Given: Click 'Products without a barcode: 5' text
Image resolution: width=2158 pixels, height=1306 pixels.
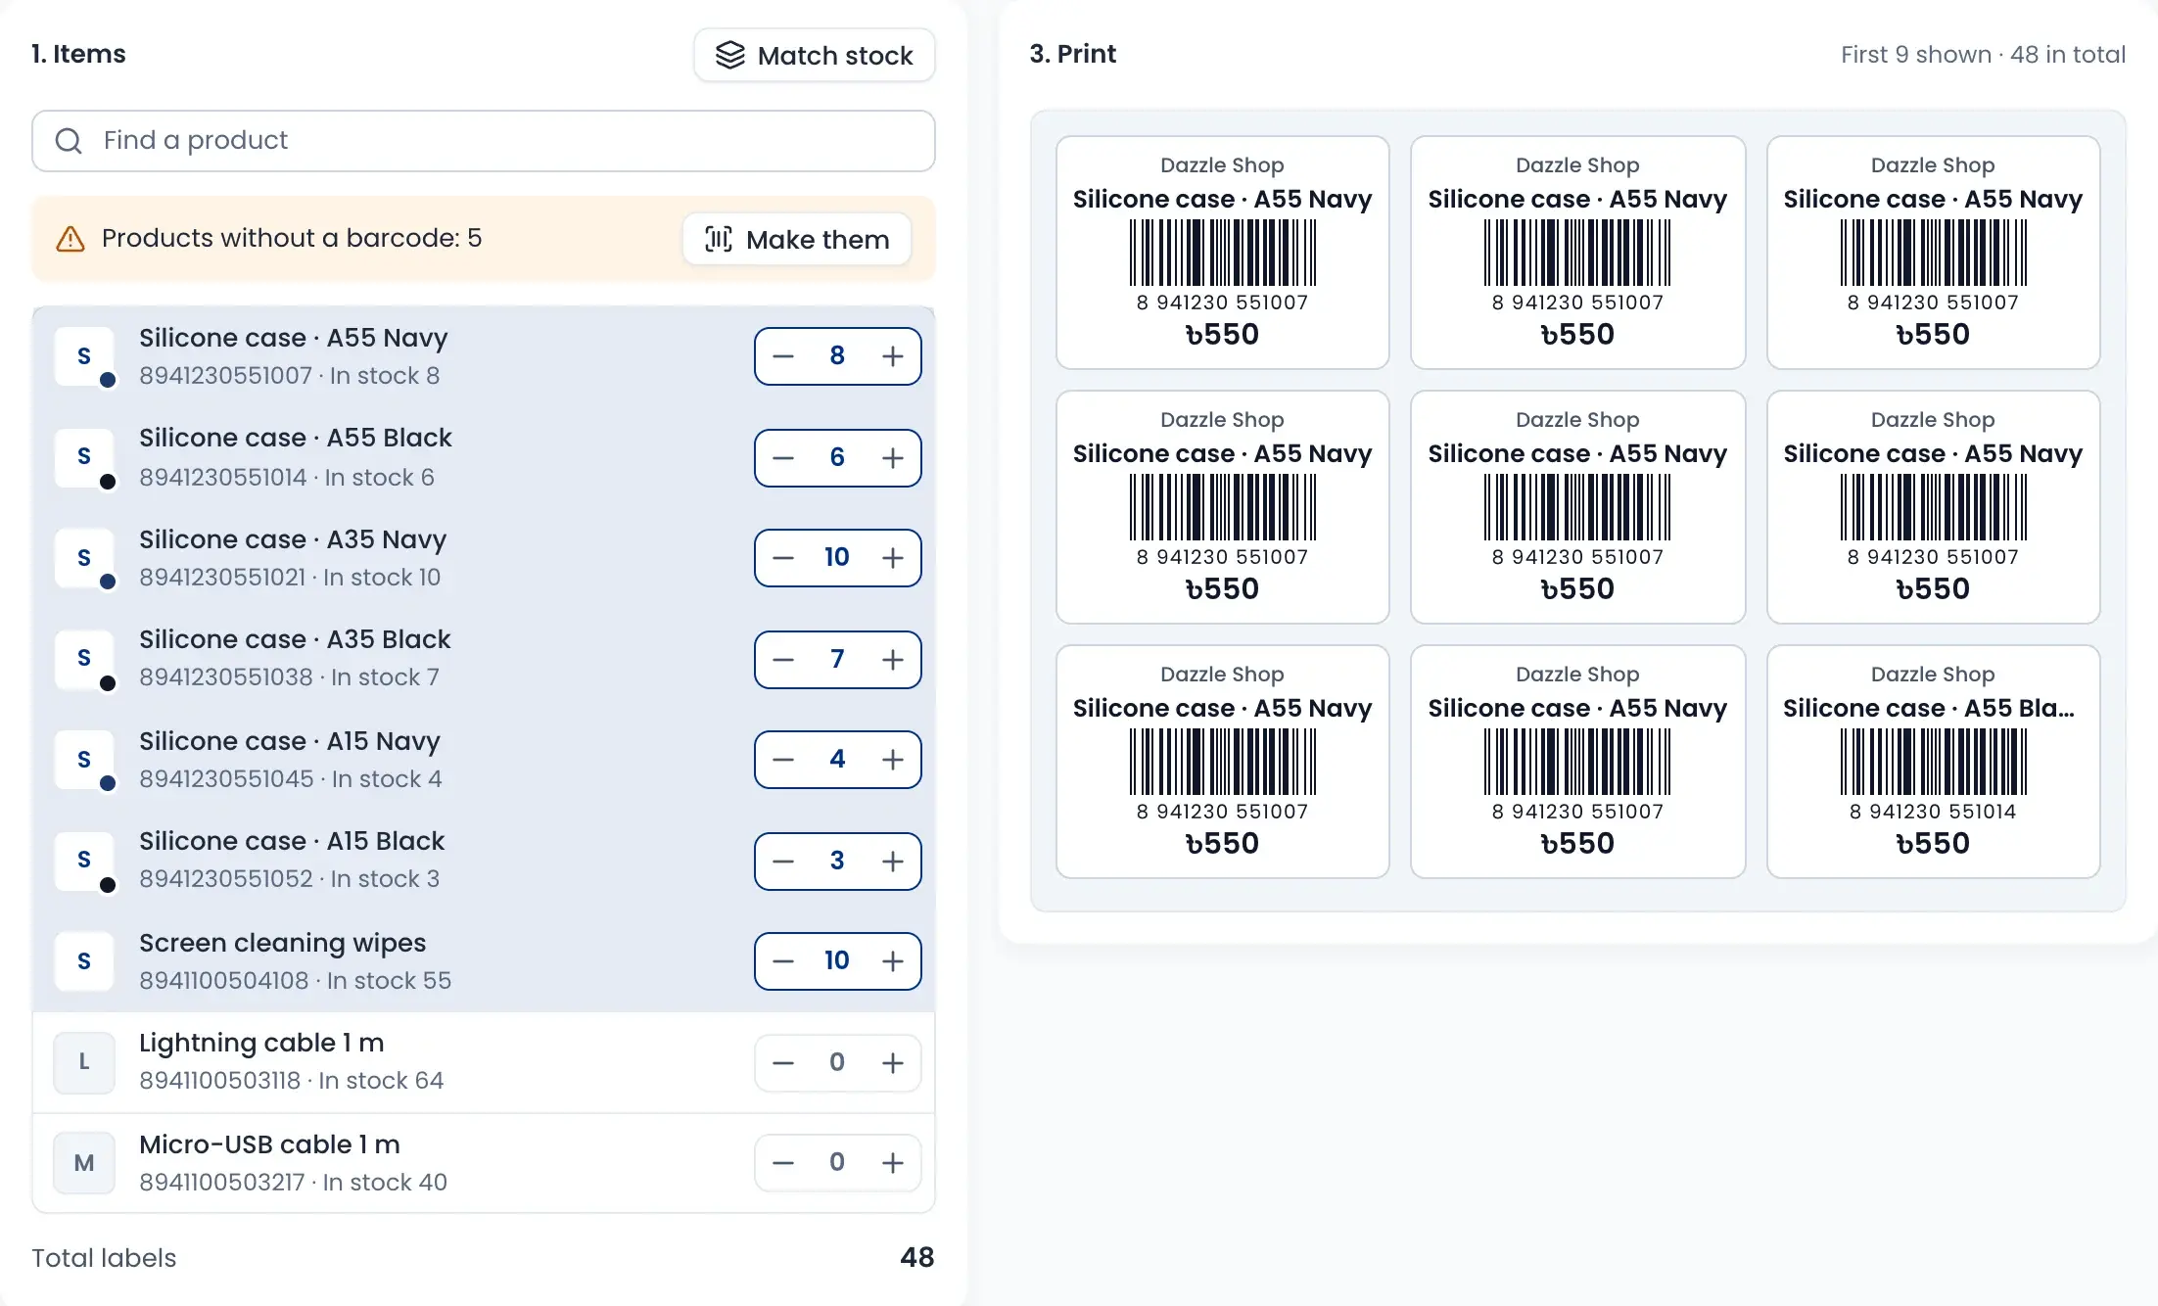Looking at the screenshot, I should point(292,238).
